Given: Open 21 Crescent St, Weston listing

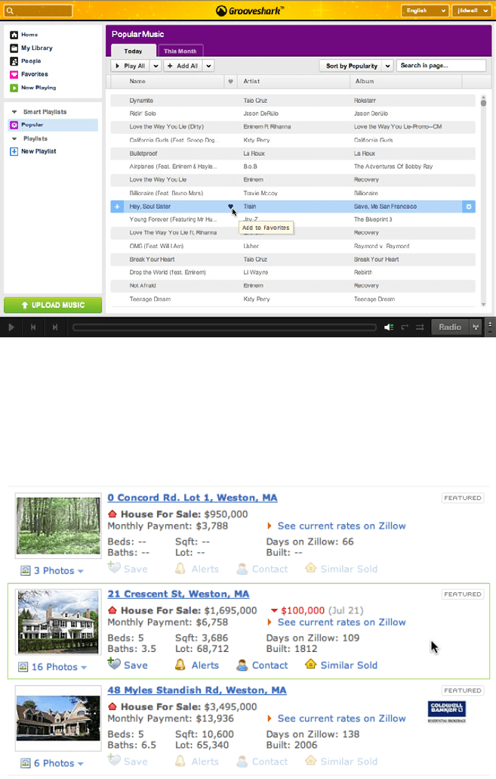Looking at the screenshot, I should click(x=179, y=594).
